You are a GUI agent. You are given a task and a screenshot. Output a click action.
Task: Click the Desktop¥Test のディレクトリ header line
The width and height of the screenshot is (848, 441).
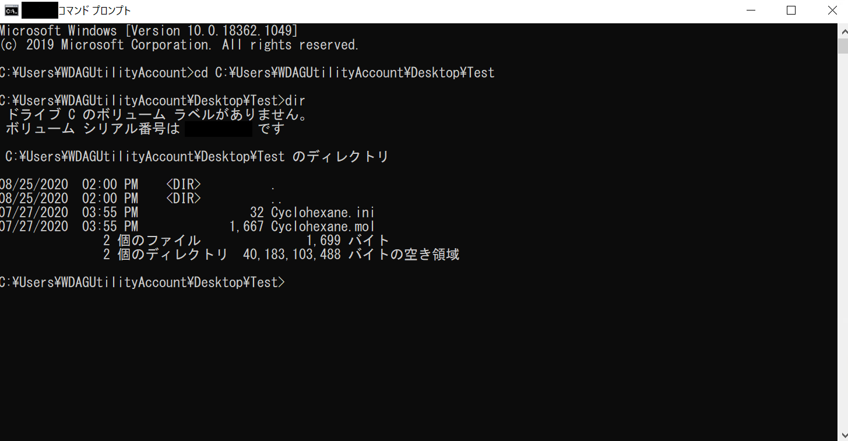coord(196,157)
